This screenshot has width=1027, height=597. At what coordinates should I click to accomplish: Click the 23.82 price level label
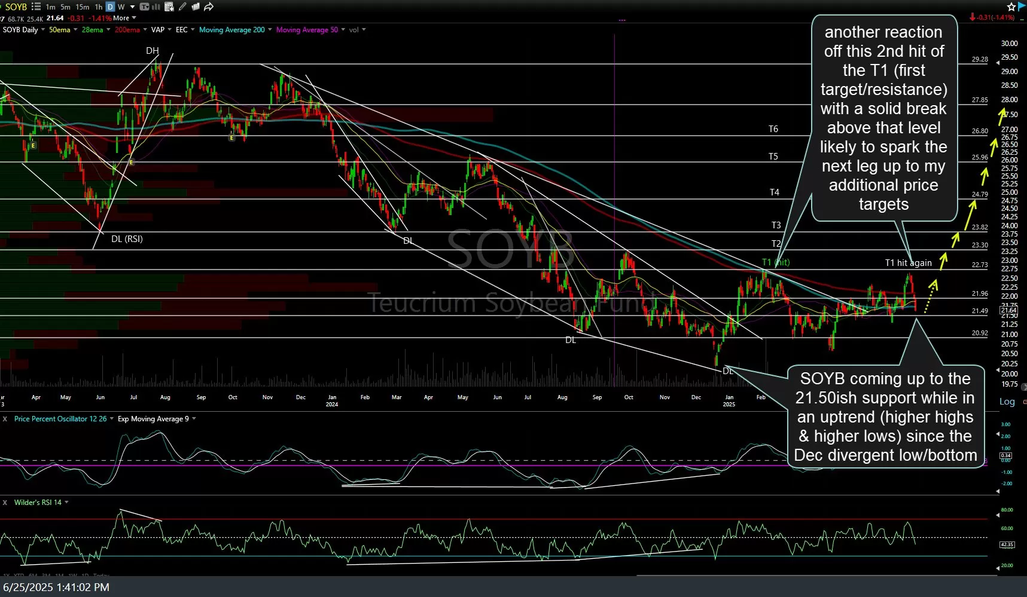coord(980,227)
